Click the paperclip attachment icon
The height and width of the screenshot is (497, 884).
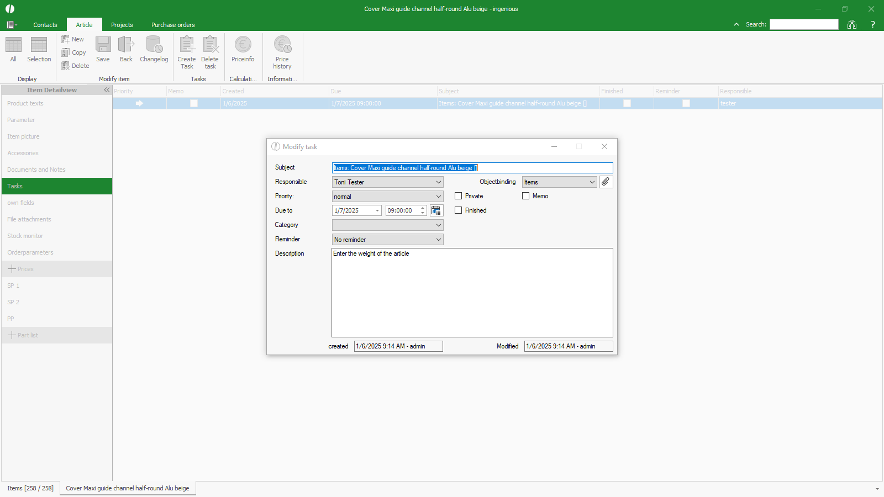pos(606,182)
